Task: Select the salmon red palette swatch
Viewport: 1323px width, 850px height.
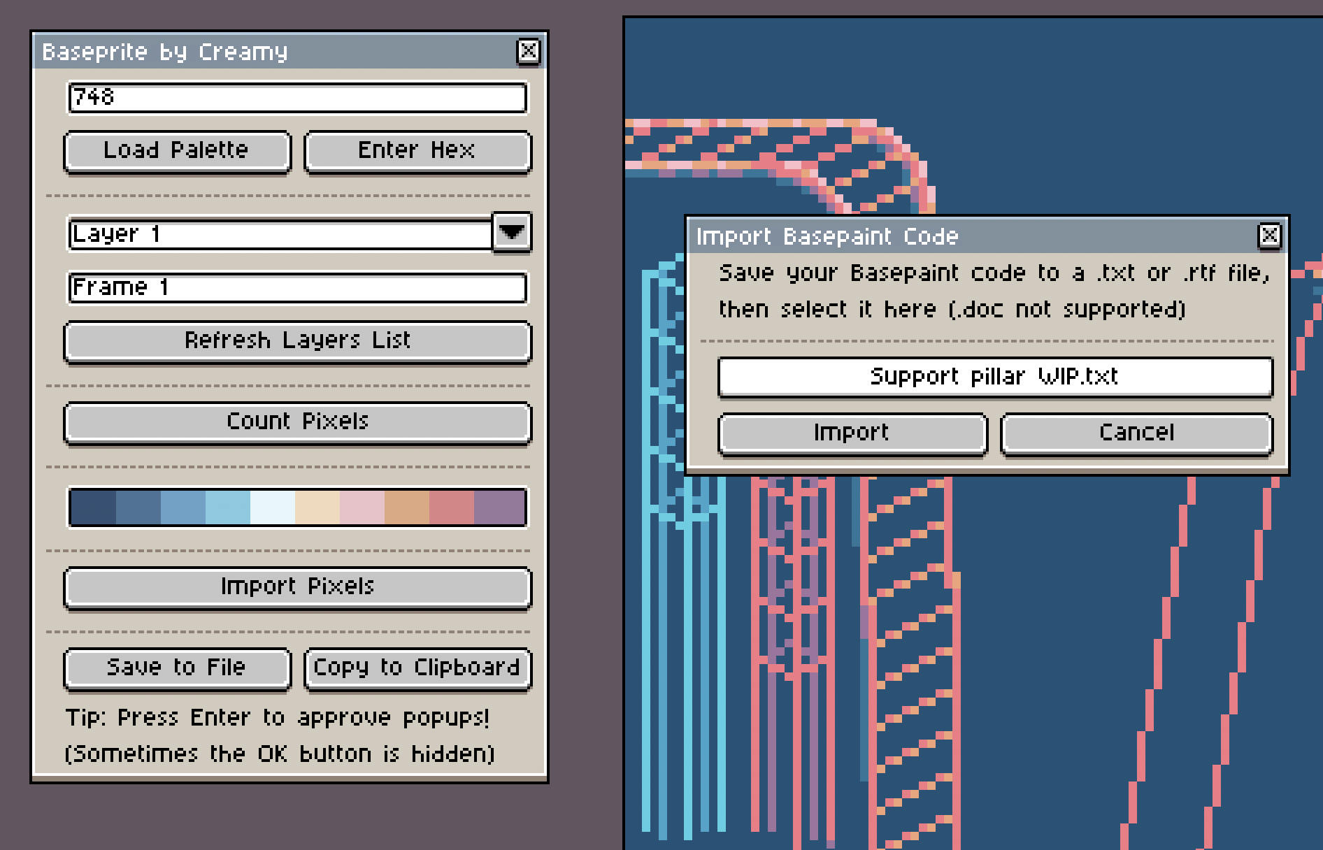Action: coord(452,507)
